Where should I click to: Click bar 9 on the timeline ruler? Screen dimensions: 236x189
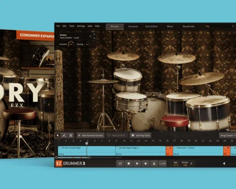[x=117, y=141]
